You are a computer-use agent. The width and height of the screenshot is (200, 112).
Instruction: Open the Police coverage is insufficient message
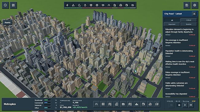coord(180,75)
